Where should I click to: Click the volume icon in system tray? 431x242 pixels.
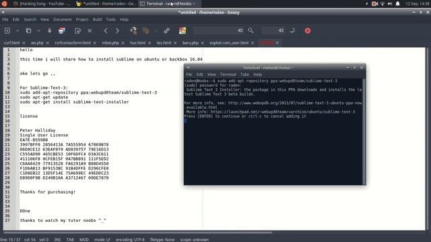pyautogui.click(x=390, y=3)
